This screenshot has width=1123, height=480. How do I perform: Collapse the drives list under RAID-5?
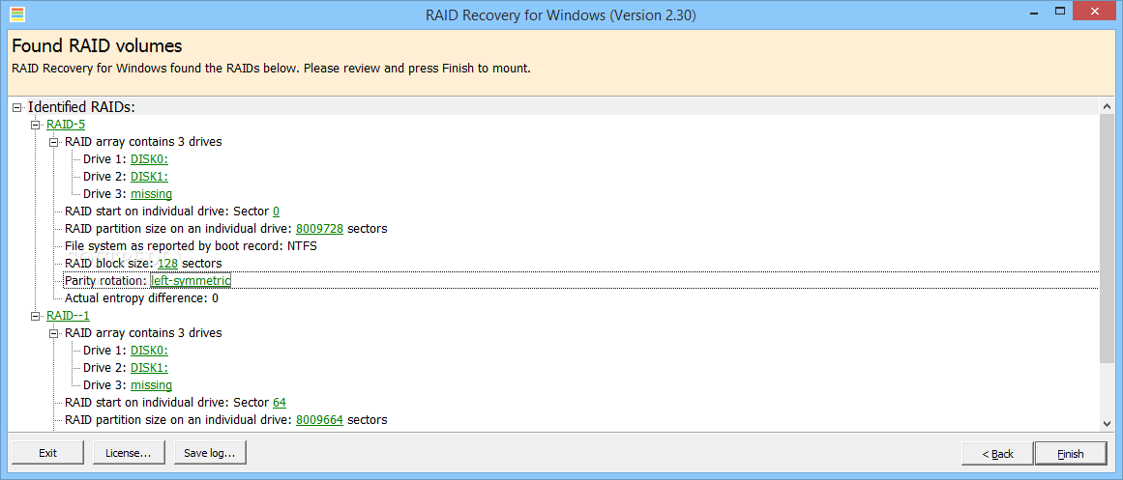click(53, 142)
